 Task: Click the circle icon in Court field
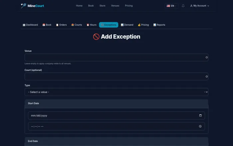coord(207,76)
